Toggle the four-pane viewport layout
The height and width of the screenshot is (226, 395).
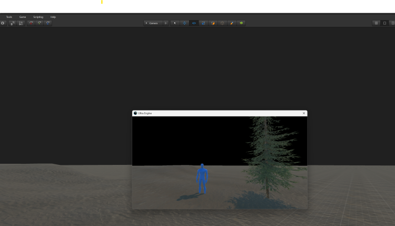pyautogui.click(x=376, y=23)
